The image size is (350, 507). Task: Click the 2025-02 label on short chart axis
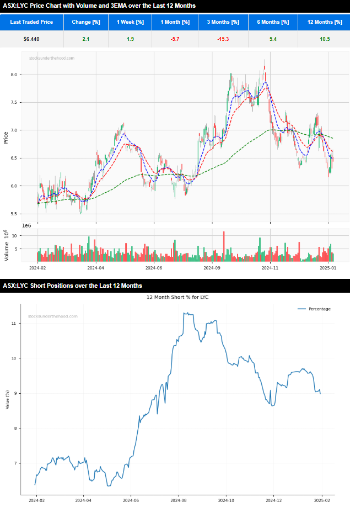tap(321, 500)
